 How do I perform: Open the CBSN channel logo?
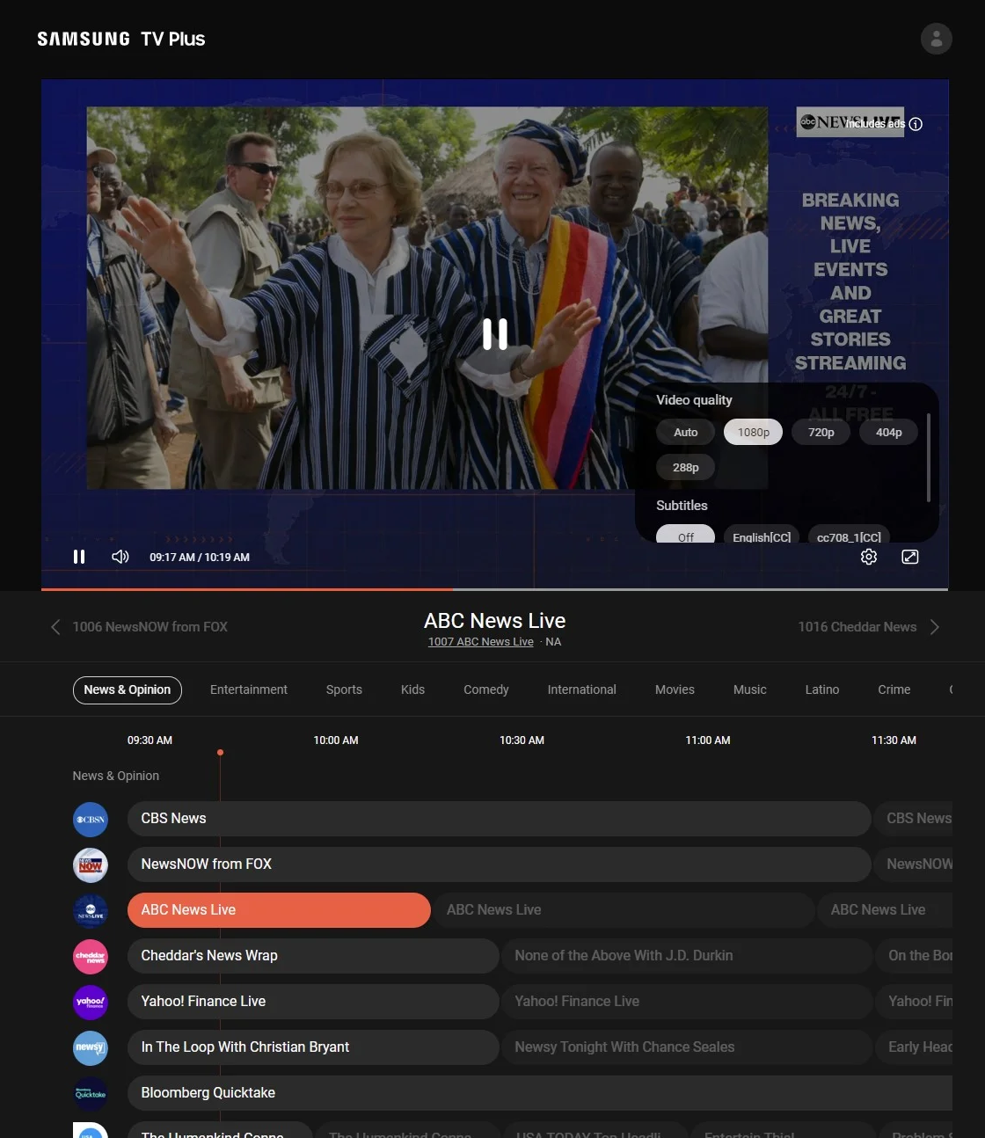(91, 820)
